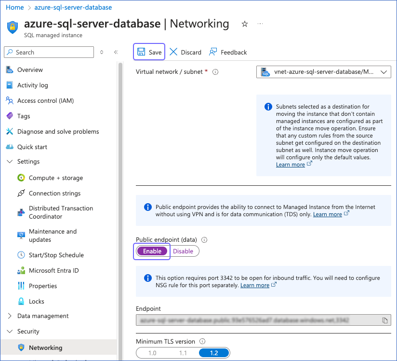Image resolution: width=397 pixels, height=361 pixels.
Task: Enable the public endpoint
Action: (152, 251)
